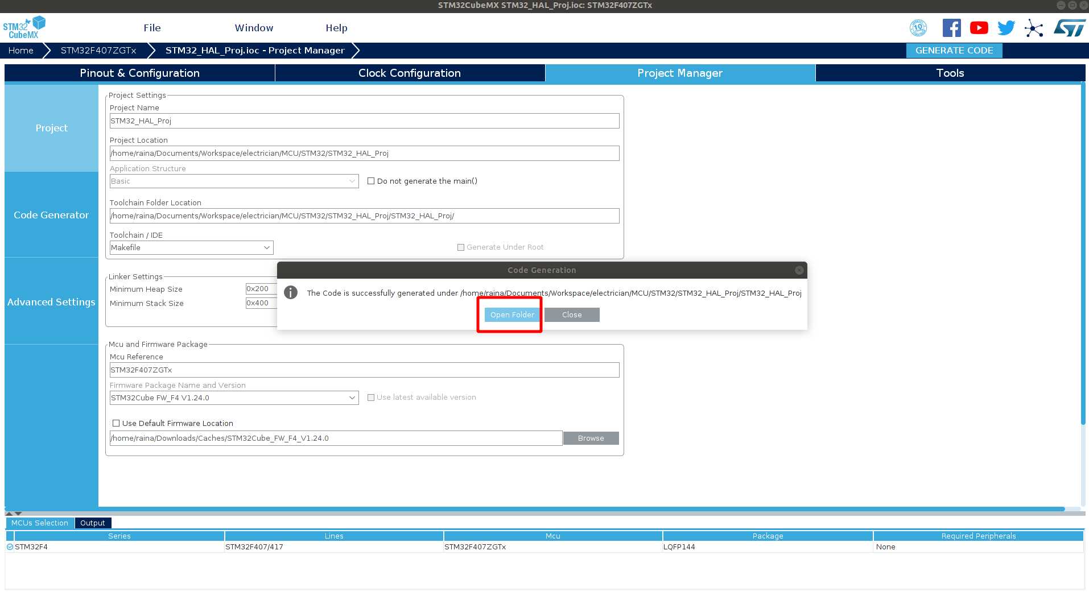The width and height of the screenshot is (1089, 596).
Task: Toggle 'Use latest available version' checkbox
Action: click(x=371, y=397)
